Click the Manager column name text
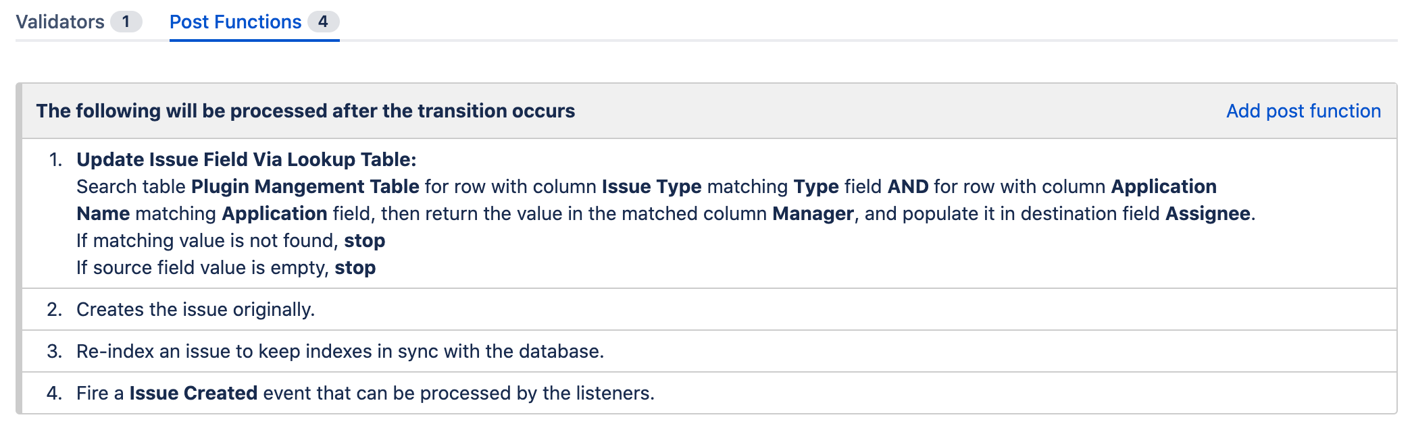This screenshot has height=432, width=1412. pos(813,213)
